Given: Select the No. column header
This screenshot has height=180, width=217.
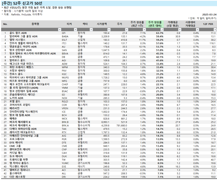Looking at the screenshot, I should pyautogui.click(x=5, y=24).
